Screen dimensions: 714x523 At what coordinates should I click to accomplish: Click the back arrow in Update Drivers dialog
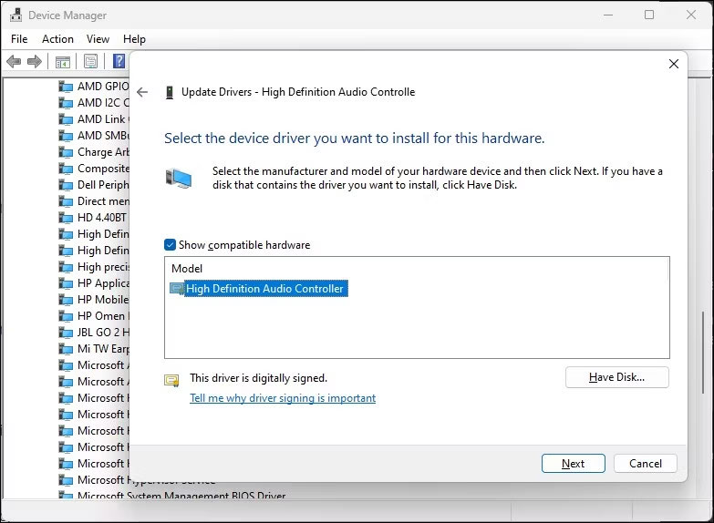[x=142, y=92]
